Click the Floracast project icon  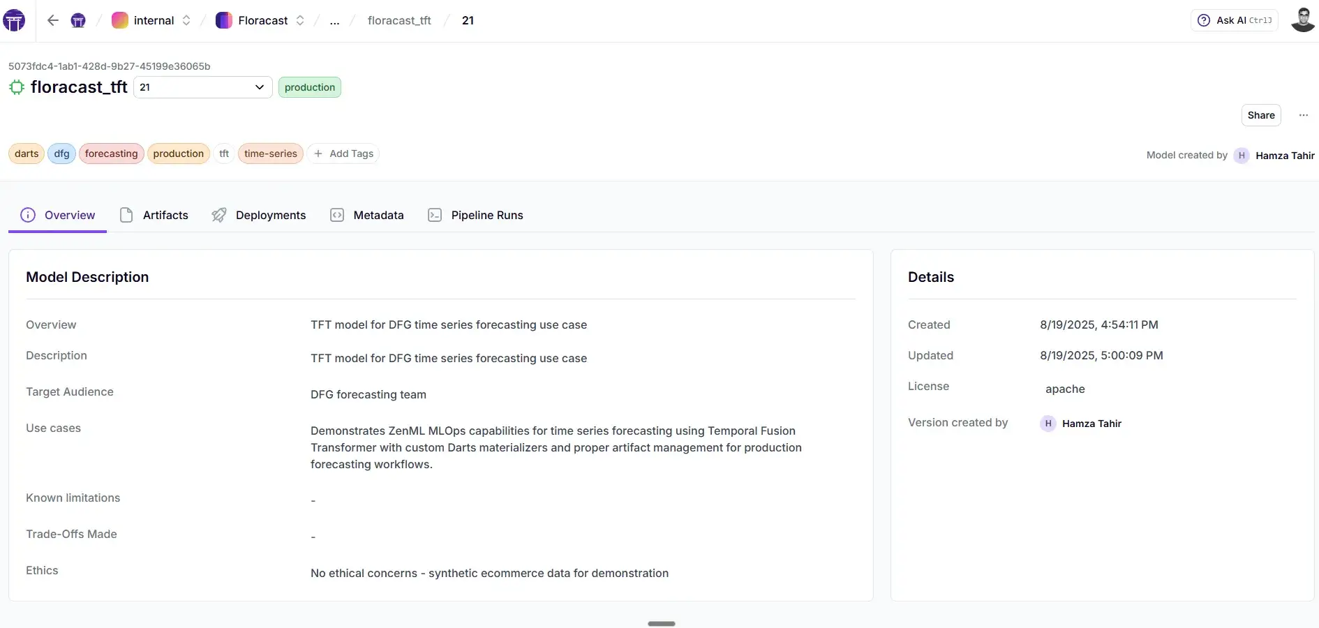click(x=224, y=20)
